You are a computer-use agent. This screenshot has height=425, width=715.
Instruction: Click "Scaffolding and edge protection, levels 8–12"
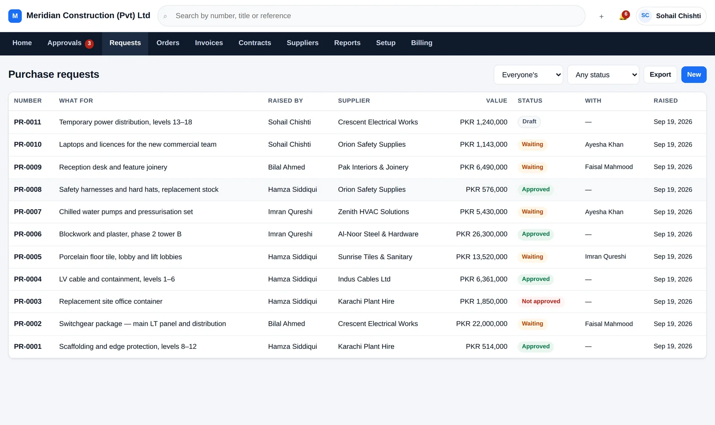click(128, 346)
